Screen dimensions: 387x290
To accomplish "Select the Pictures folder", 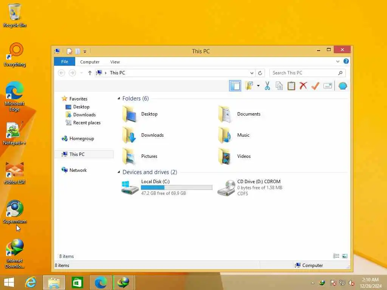I will click(x=140, y=156).
